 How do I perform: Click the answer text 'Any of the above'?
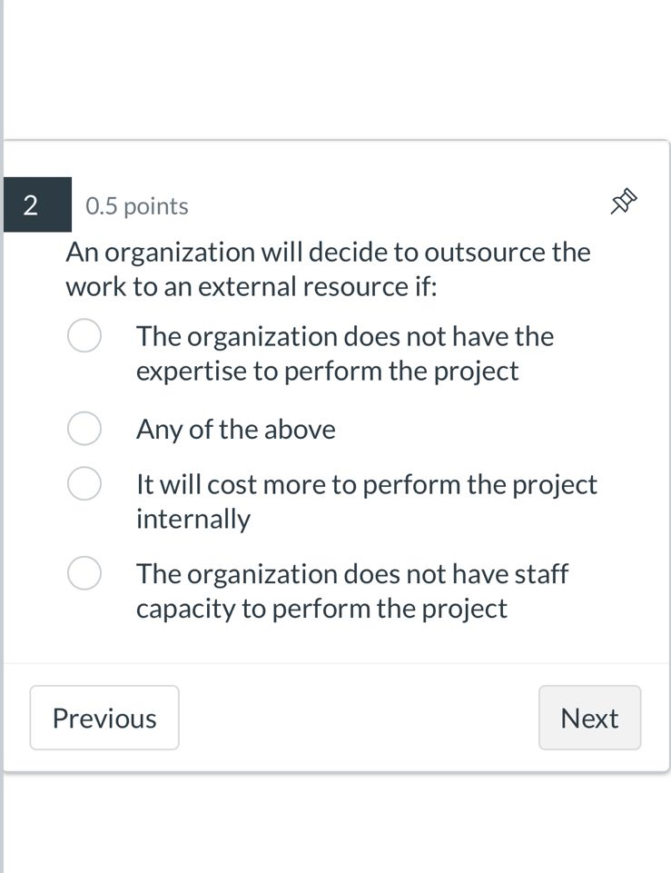pyautogui.click(x=235, y=429)
